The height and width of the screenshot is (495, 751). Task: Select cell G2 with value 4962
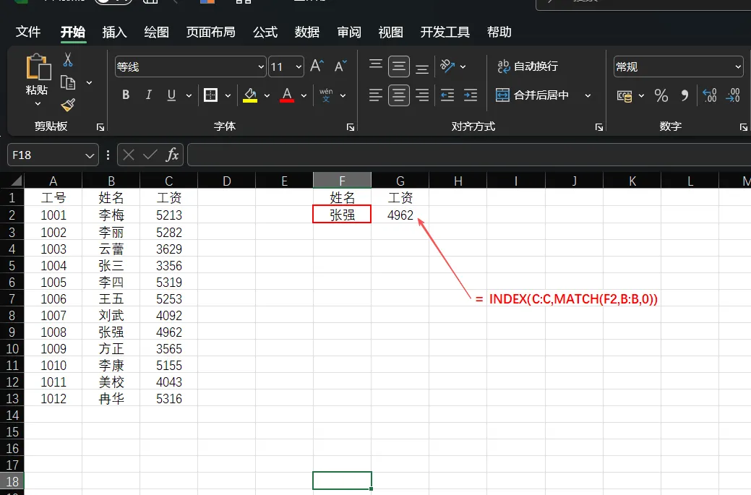point(400,215)
